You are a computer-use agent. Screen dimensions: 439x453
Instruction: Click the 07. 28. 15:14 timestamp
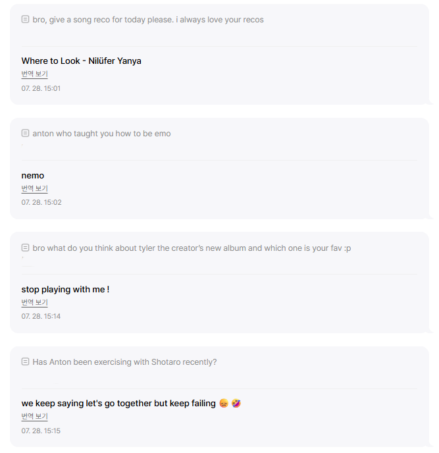pyautogui.click(x=41, y=317)
